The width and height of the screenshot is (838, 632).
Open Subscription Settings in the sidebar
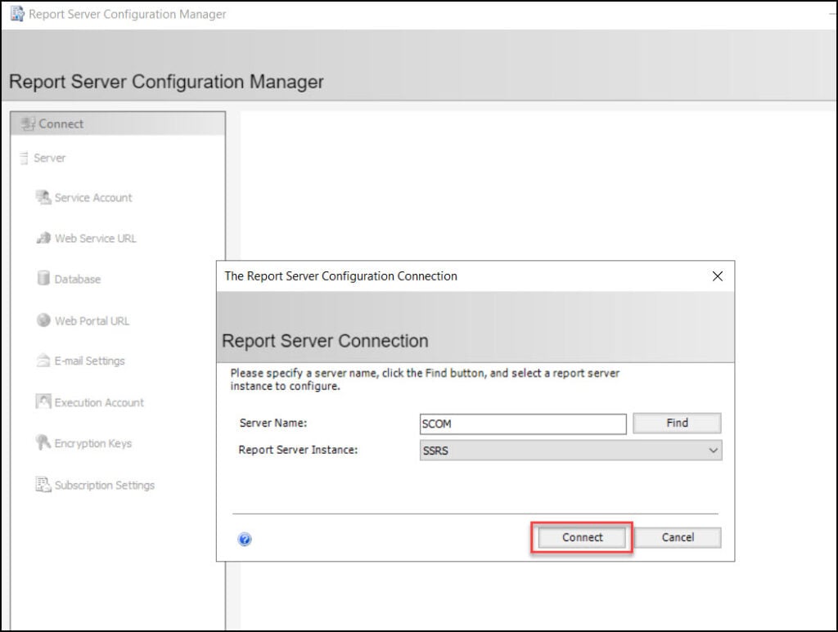click(95, 485)
